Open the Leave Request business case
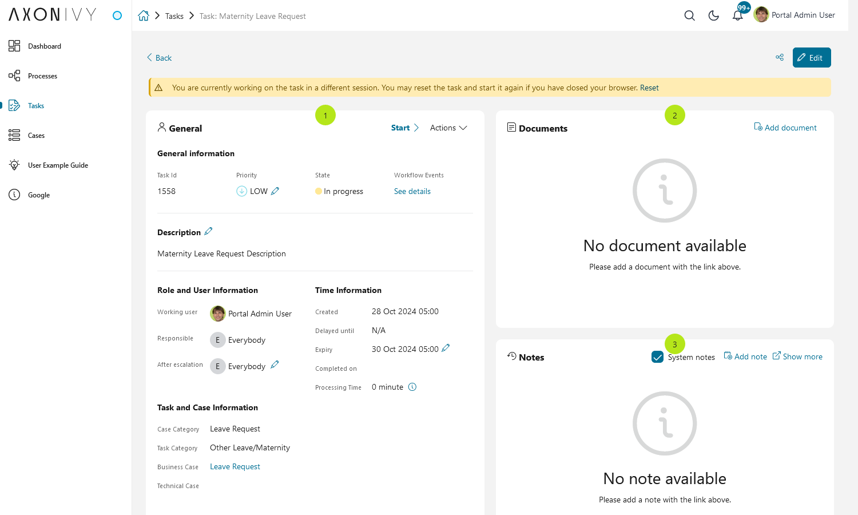The width and height of the screenshot is (858, 515). click(235, 466)
